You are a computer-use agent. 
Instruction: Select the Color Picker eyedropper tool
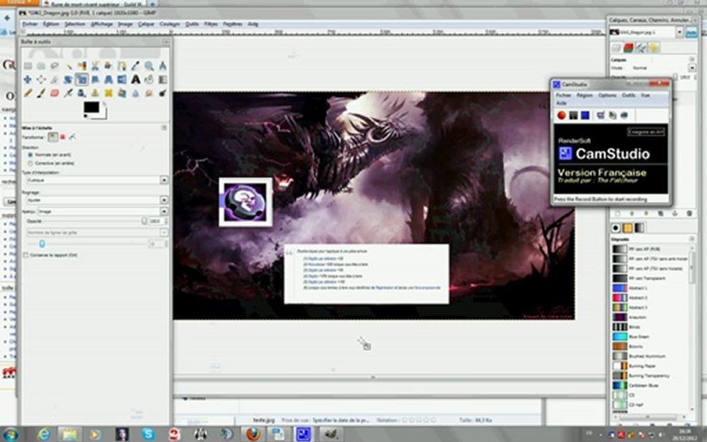135,66
